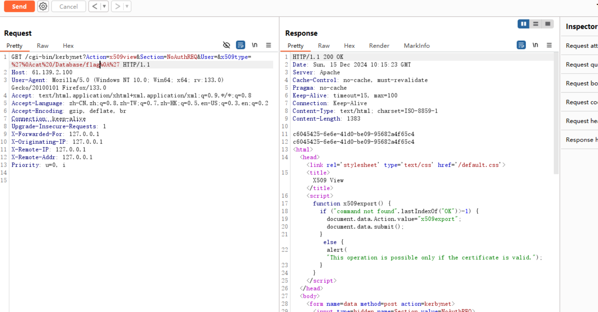Click the X-Forwarded-For: 127.0.0.1 line
Viewport: 598px width, 312px height.
55,134
